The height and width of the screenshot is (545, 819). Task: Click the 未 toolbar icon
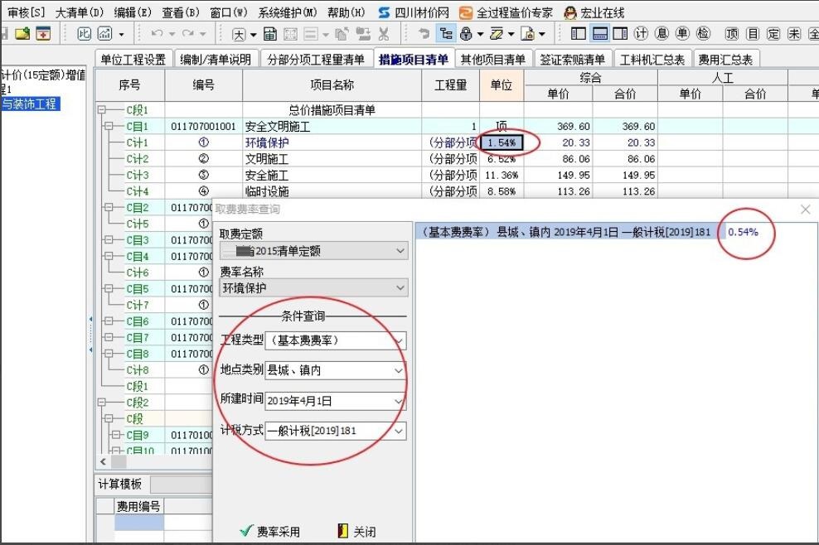click(794, 35)
